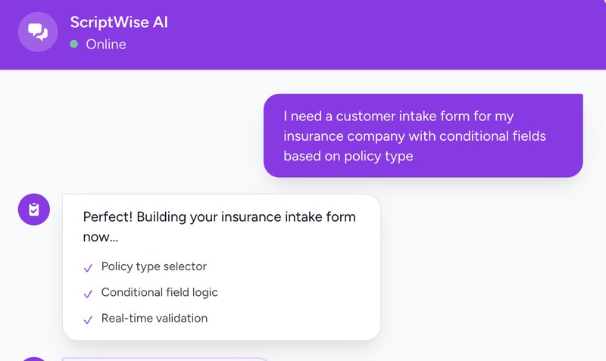Click the checkmark beside Real-time validation
Screen dimensions: 606x361
[x=89, y=319]
